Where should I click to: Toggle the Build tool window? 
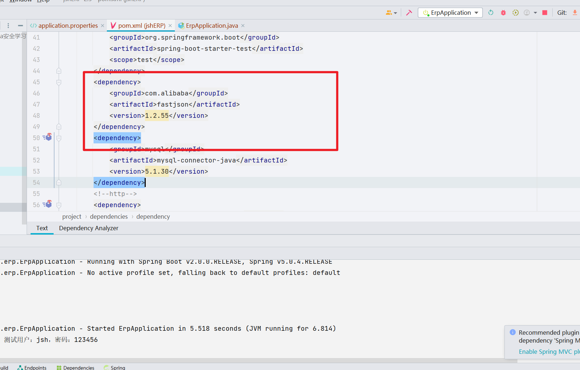[4, 367]
